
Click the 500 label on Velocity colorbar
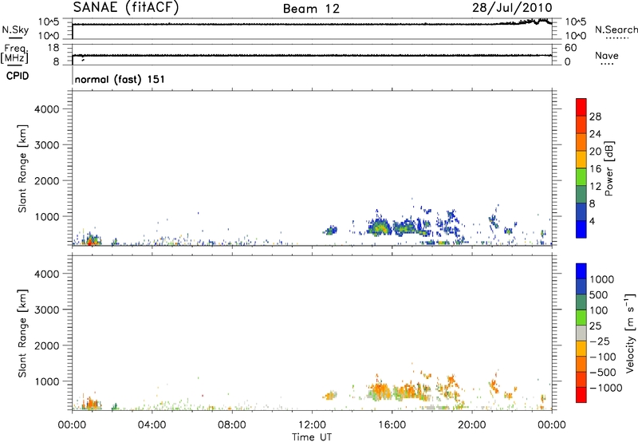coord(599,294)
